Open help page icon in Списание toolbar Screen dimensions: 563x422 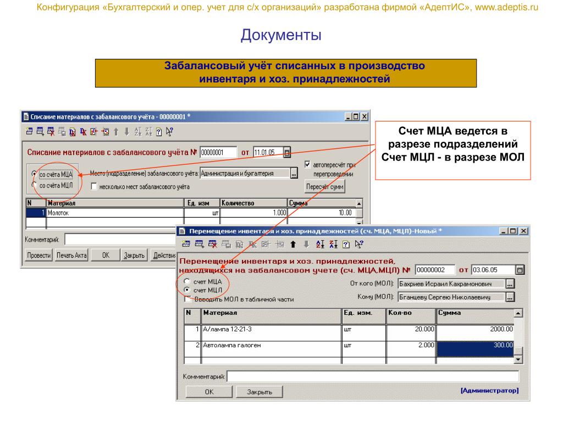click(159, 132)
